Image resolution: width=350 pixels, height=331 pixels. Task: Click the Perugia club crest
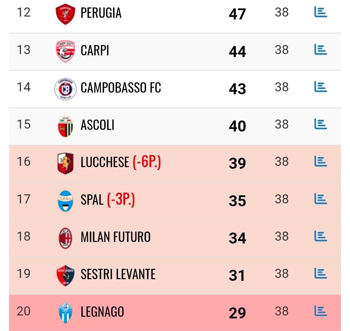pyautogui.click(x=65, y=14)
